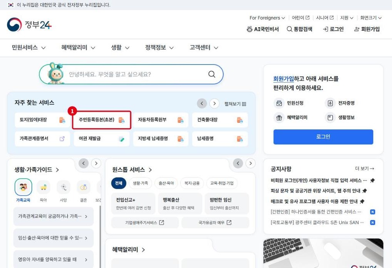This screenshot has height=268, width=392.
Task: Select 생활·가족 filter tab
Action: tap(141, 183)
